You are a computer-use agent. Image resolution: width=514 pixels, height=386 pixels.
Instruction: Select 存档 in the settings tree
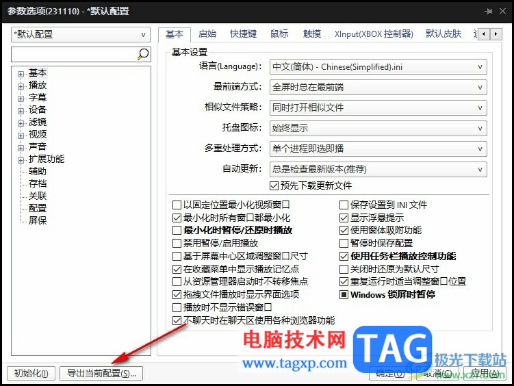click(38, 183)
